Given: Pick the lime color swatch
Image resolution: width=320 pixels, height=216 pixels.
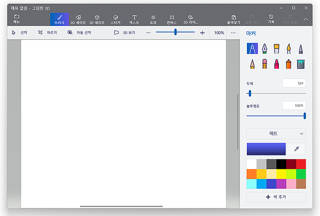Looking at the screenshot, I should tap(291, 174).
